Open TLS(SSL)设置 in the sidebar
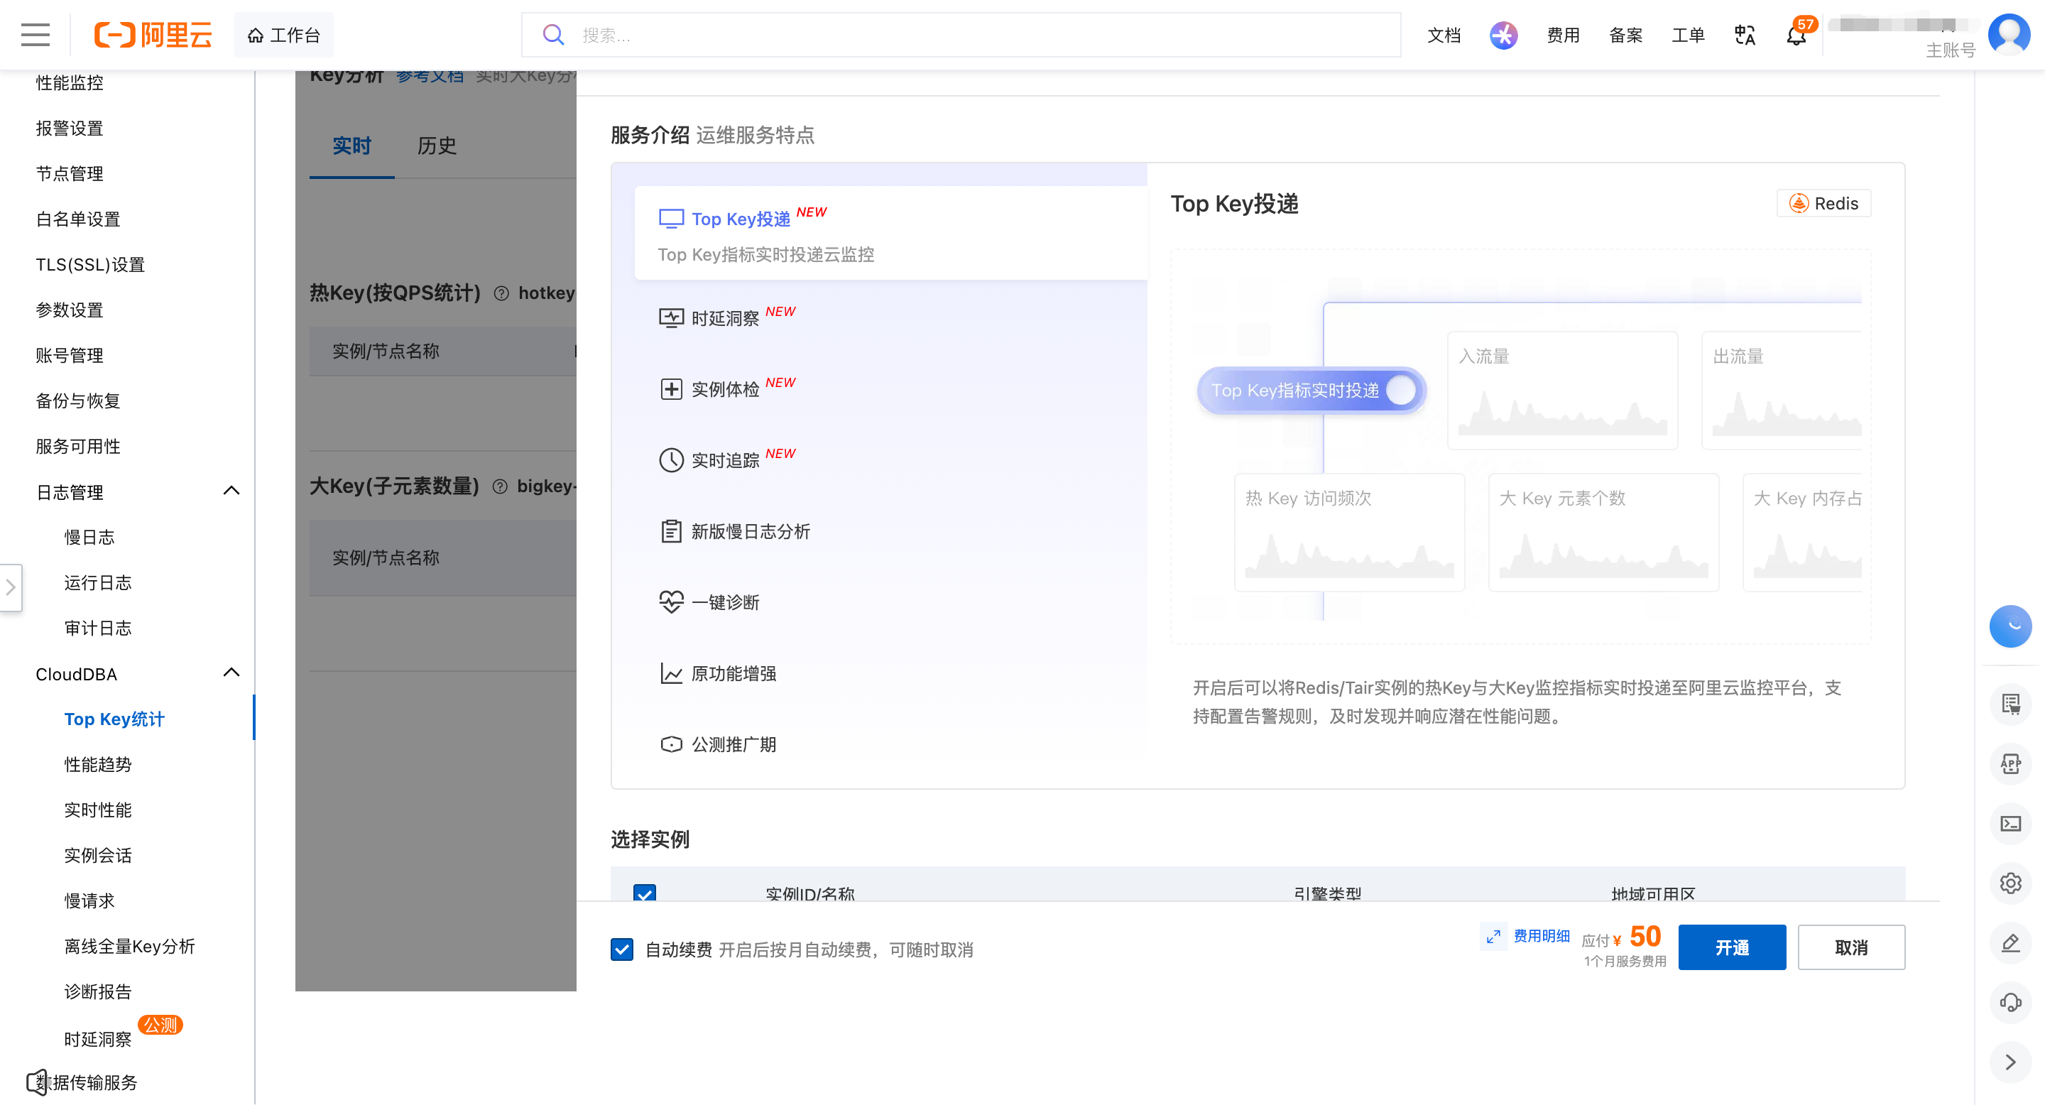2045x1105 pixels. (90, 264)
